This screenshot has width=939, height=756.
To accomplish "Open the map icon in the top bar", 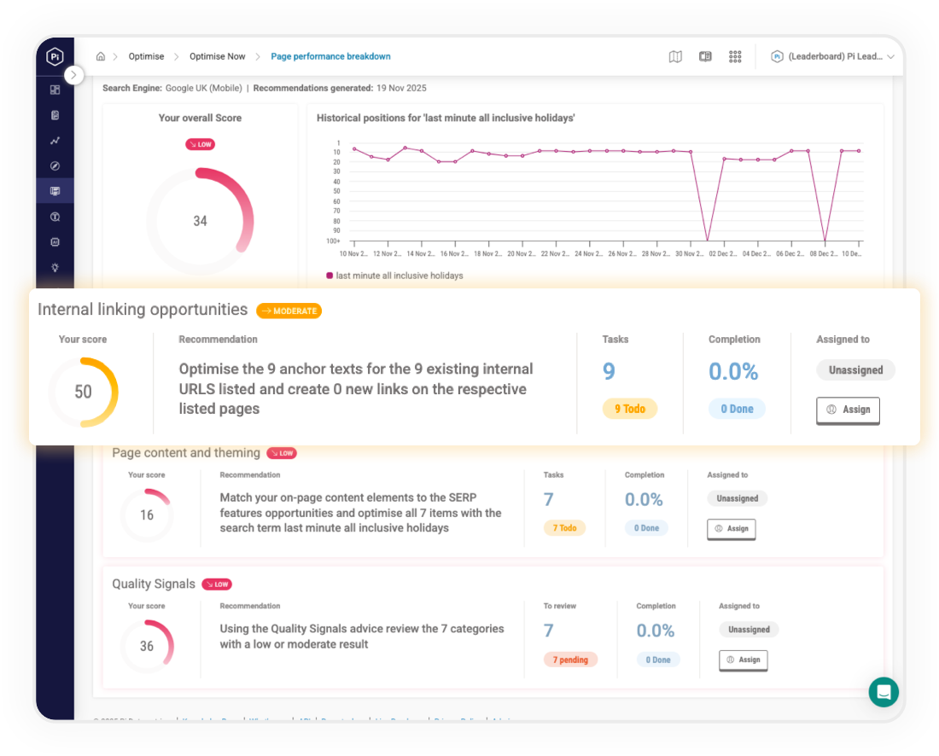I will click(675, 56).
